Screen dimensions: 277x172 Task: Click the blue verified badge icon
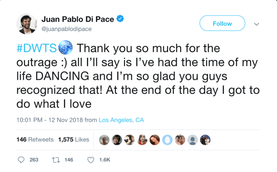click(120, 19)
